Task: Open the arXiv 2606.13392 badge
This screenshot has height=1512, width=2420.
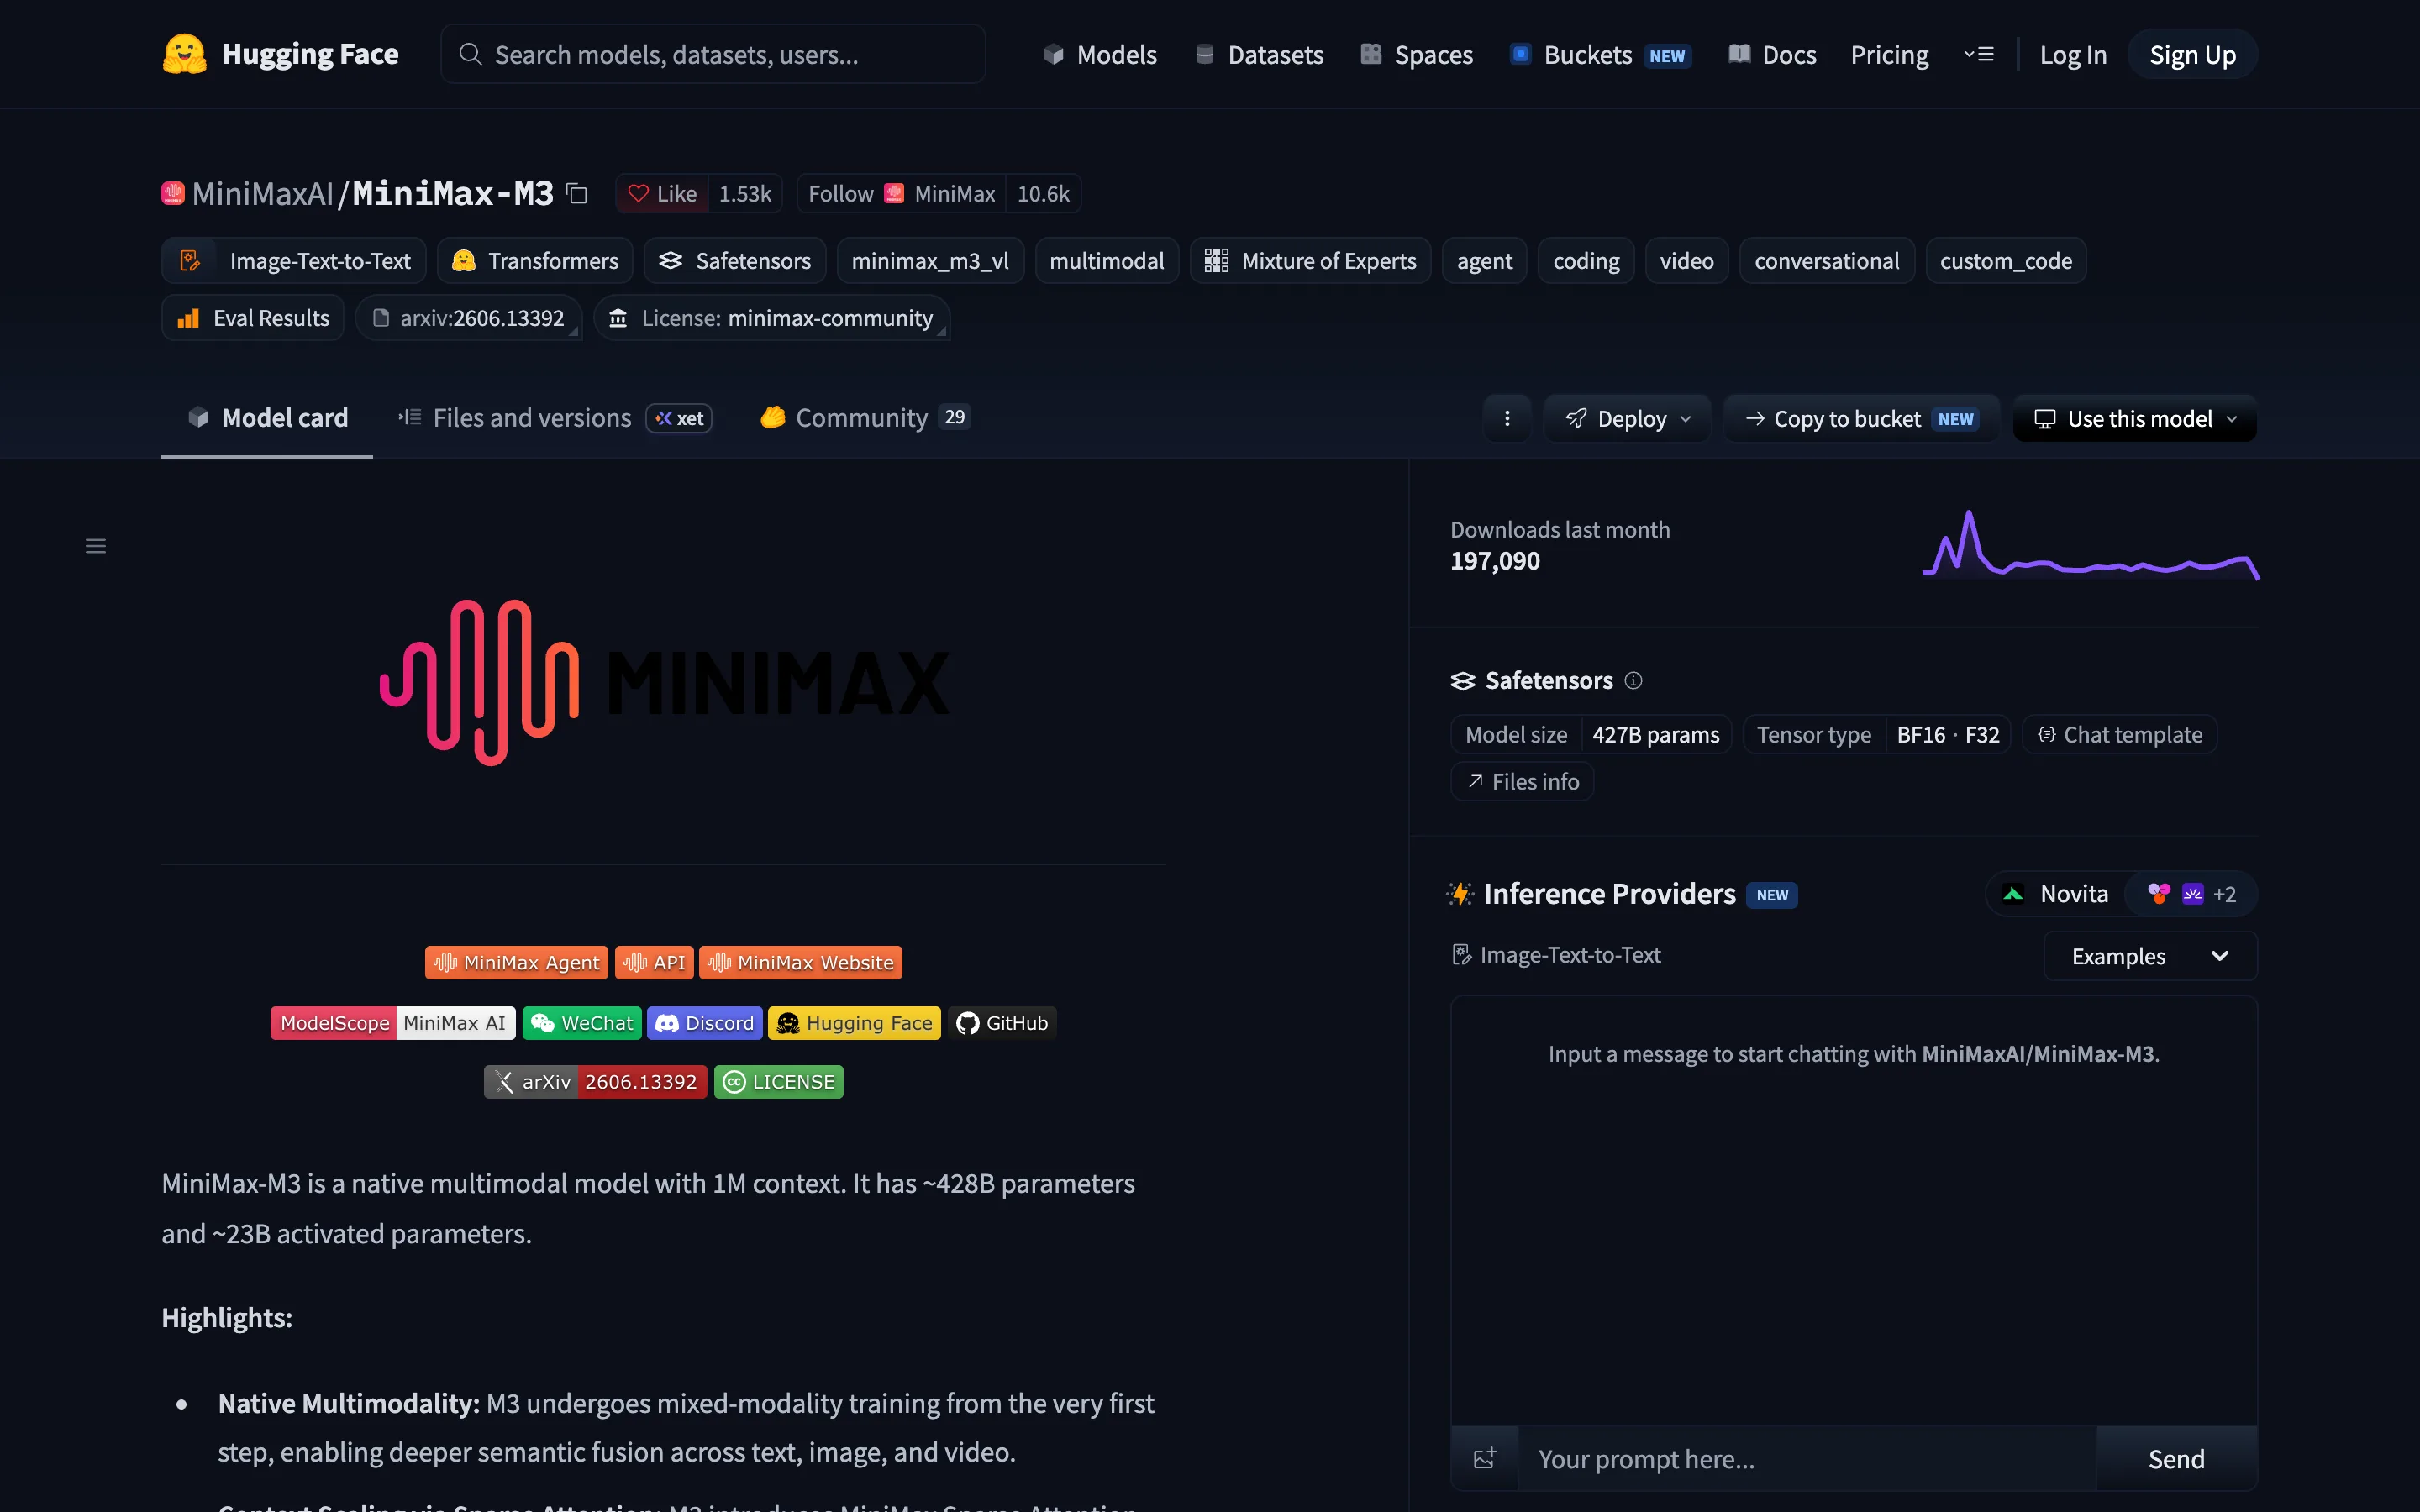Action: 596,1082
